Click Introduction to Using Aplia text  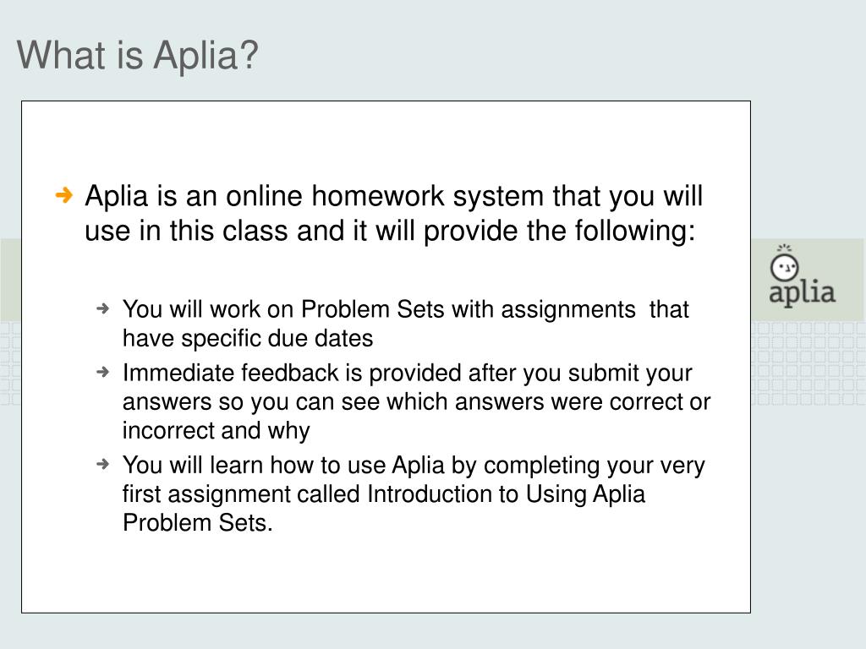tap(506, 494)
